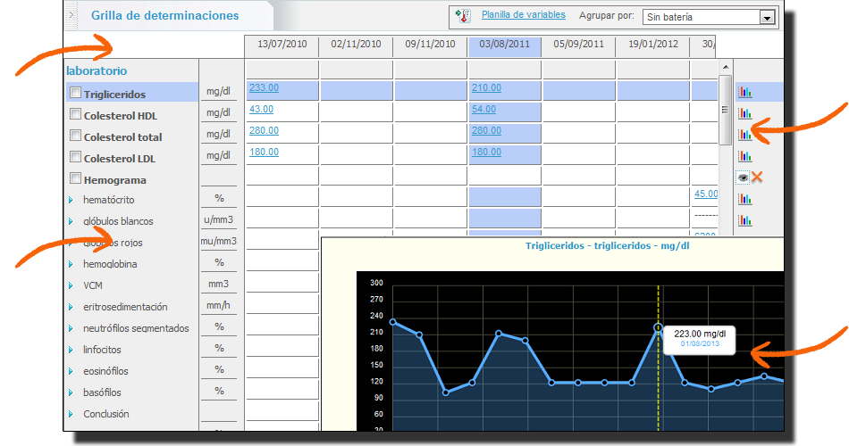This screenshot has width=849, height=446.
Task: Open chart icon for Triglicéridos row
Action: tap(744, 92)
